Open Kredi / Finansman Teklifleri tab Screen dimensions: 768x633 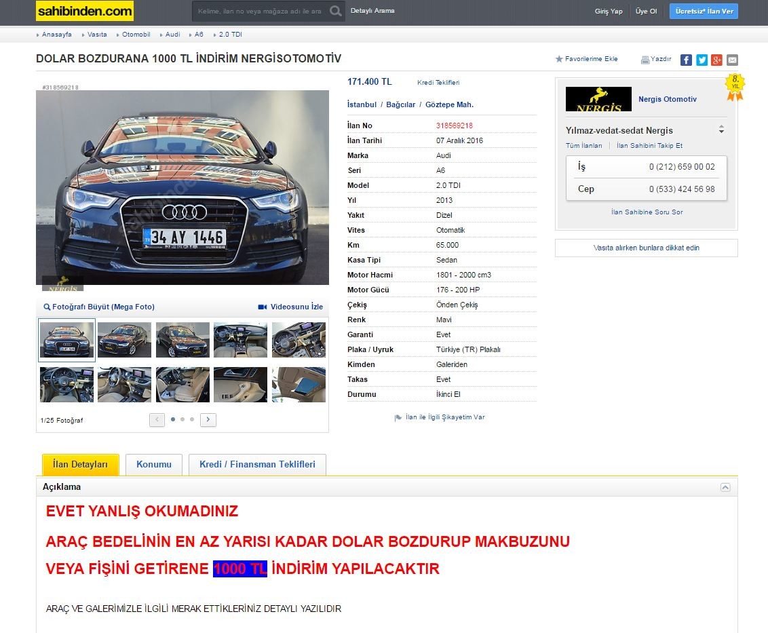point(257,465)
